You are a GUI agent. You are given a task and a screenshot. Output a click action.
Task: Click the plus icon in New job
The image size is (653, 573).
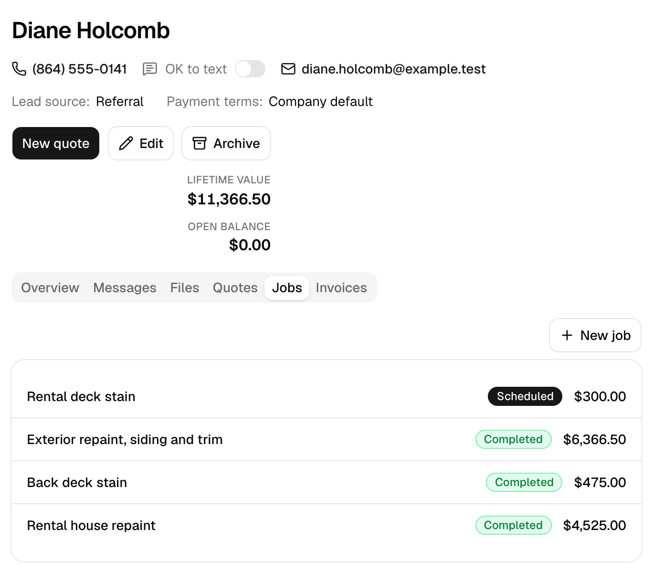click(x=567, y=335)
